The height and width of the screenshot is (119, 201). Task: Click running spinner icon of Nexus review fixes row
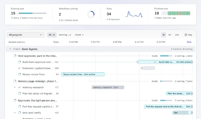coord(19,74)
